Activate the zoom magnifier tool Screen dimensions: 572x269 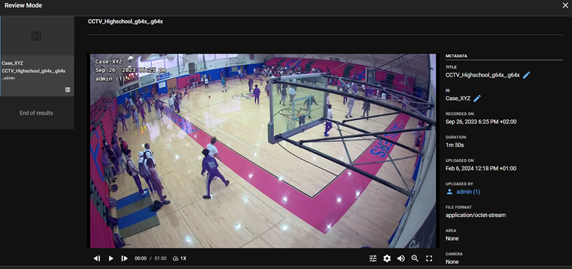pos(415,258)
